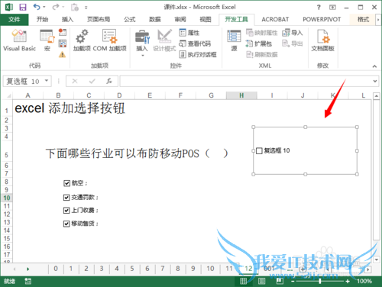Open the undo history dropdown

44,7
